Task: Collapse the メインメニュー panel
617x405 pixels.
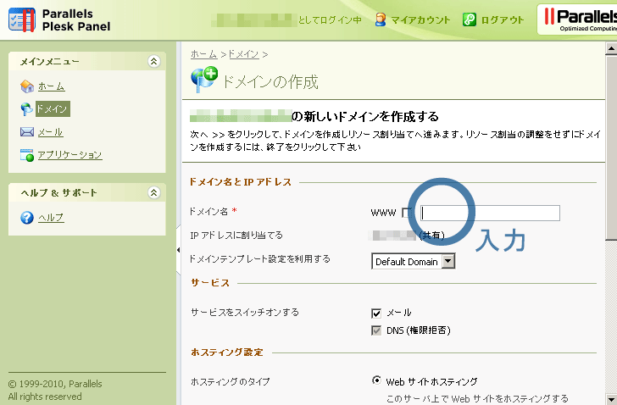Action: click(154, 61)
